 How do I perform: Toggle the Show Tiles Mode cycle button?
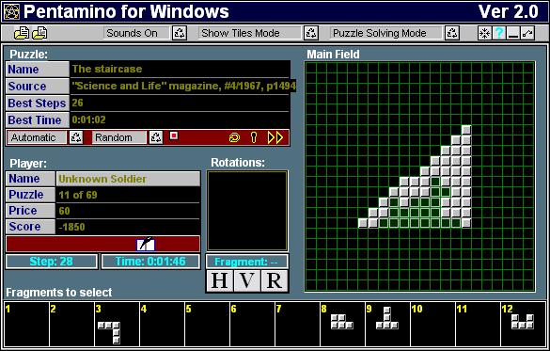pyautogui.click(x=311, y=33)
